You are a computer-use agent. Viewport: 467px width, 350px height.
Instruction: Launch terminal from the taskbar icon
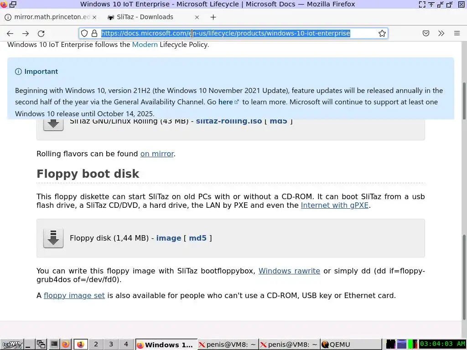tap(54, 345)
